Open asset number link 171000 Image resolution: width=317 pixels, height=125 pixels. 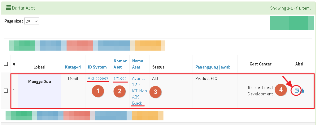(120, 79)
